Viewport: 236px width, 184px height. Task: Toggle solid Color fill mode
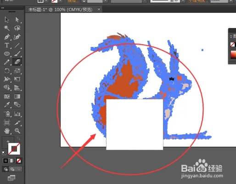6,161
